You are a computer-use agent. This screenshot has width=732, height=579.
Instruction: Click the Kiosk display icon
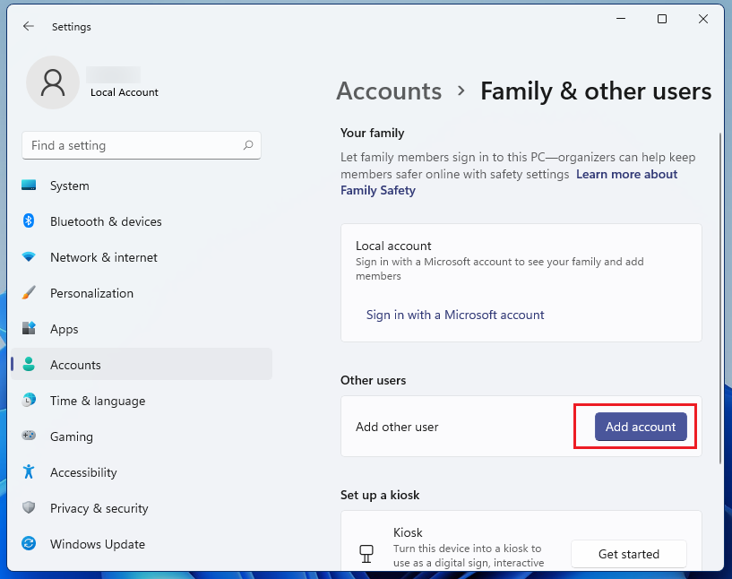click(x=366, y=554)
